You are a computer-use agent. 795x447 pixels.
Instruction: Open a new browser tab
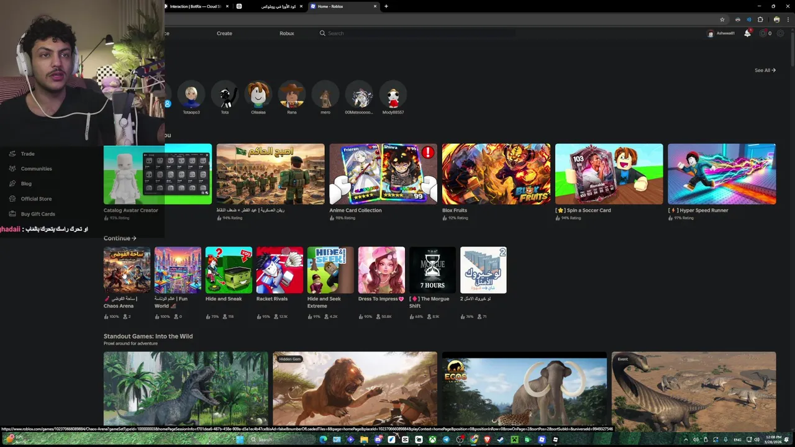click(386, 6)
